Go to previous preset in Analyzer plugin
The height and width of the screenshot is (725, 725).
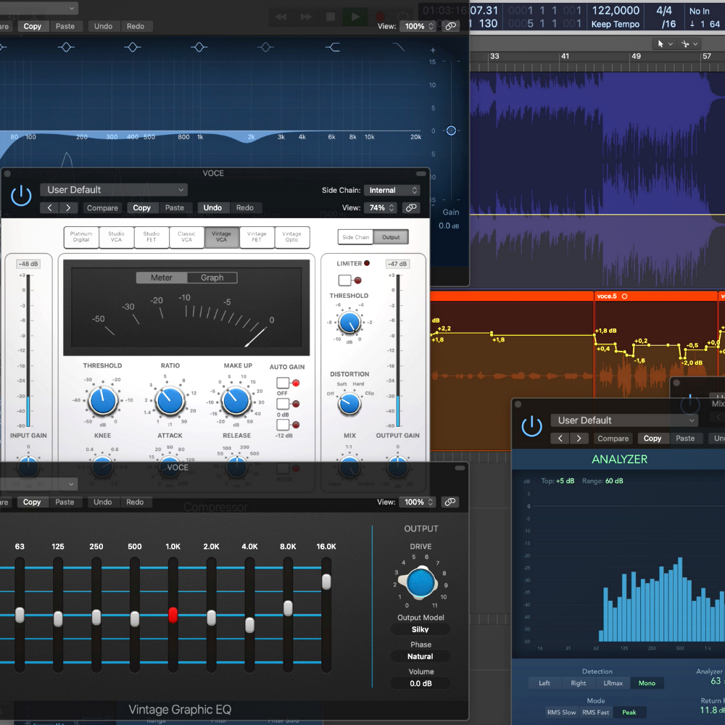click(560, 439)
